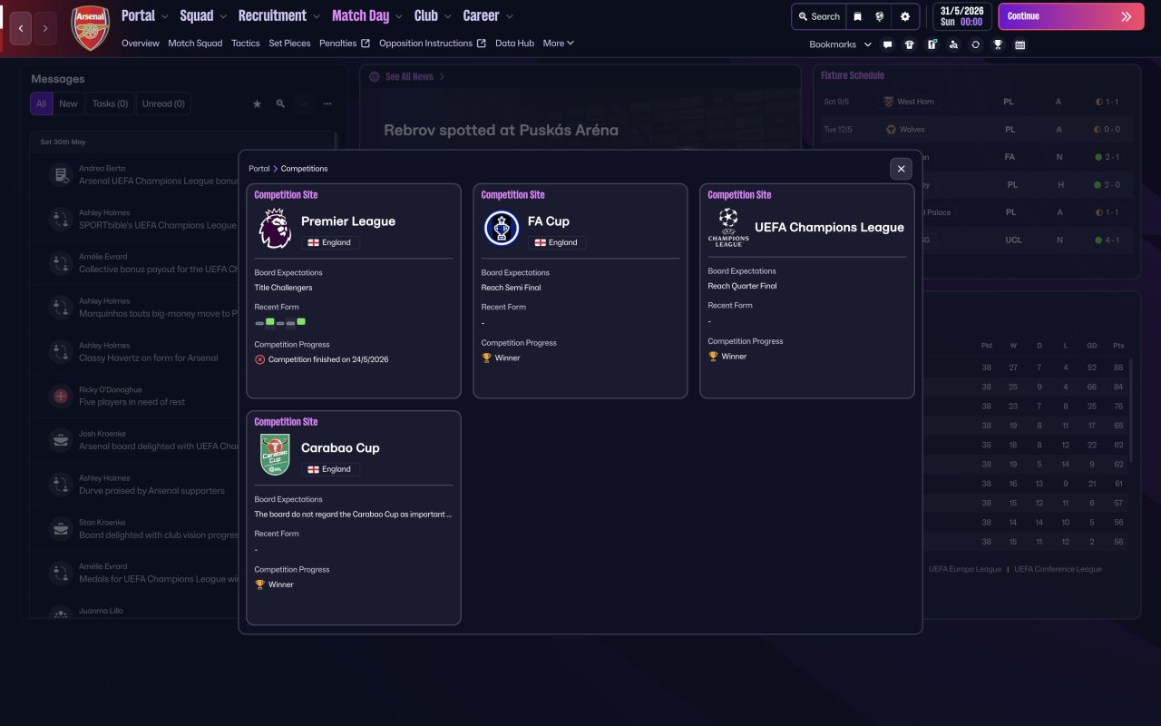The height and width of the screenshot is (726, 1161).
Task: Open settings with the gear icon
Action: click(x=905, y=16)
